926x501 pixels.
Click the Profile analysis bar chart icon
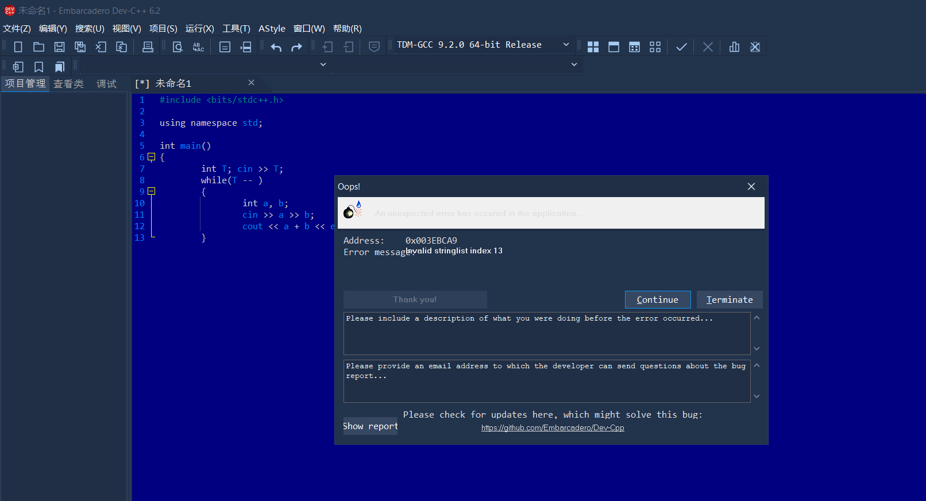(734, 47)
